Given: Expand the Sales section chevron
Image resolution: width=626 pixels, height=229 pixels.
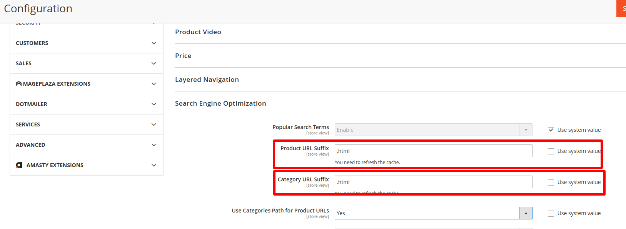Looking at the screenshot, I should (154, 63).
